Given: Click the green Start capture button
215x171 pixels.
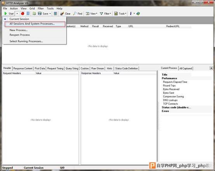Looking at the screenshot, I should point(9,14).
